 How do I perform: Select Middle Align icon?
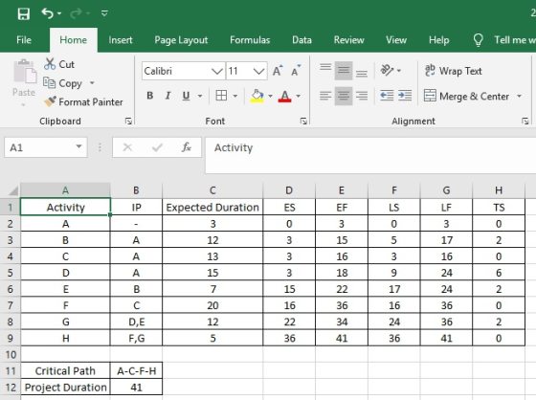point(344,71)
